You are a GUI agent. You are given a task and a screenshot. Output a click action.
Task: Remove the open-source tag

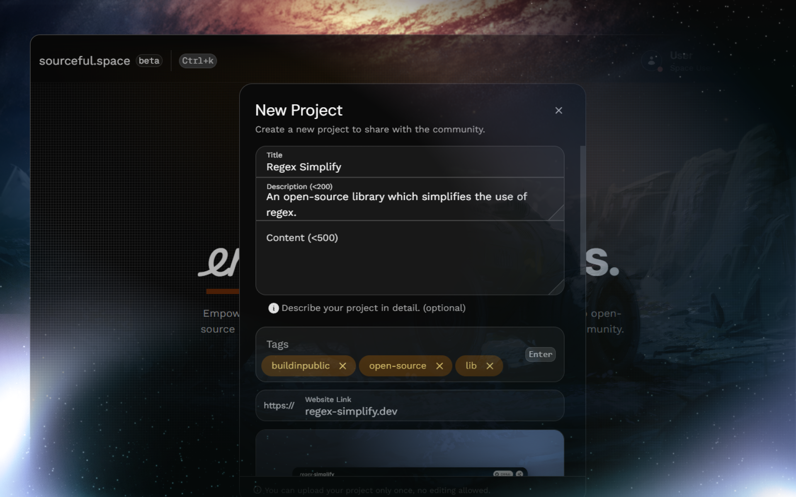point(439,366)
